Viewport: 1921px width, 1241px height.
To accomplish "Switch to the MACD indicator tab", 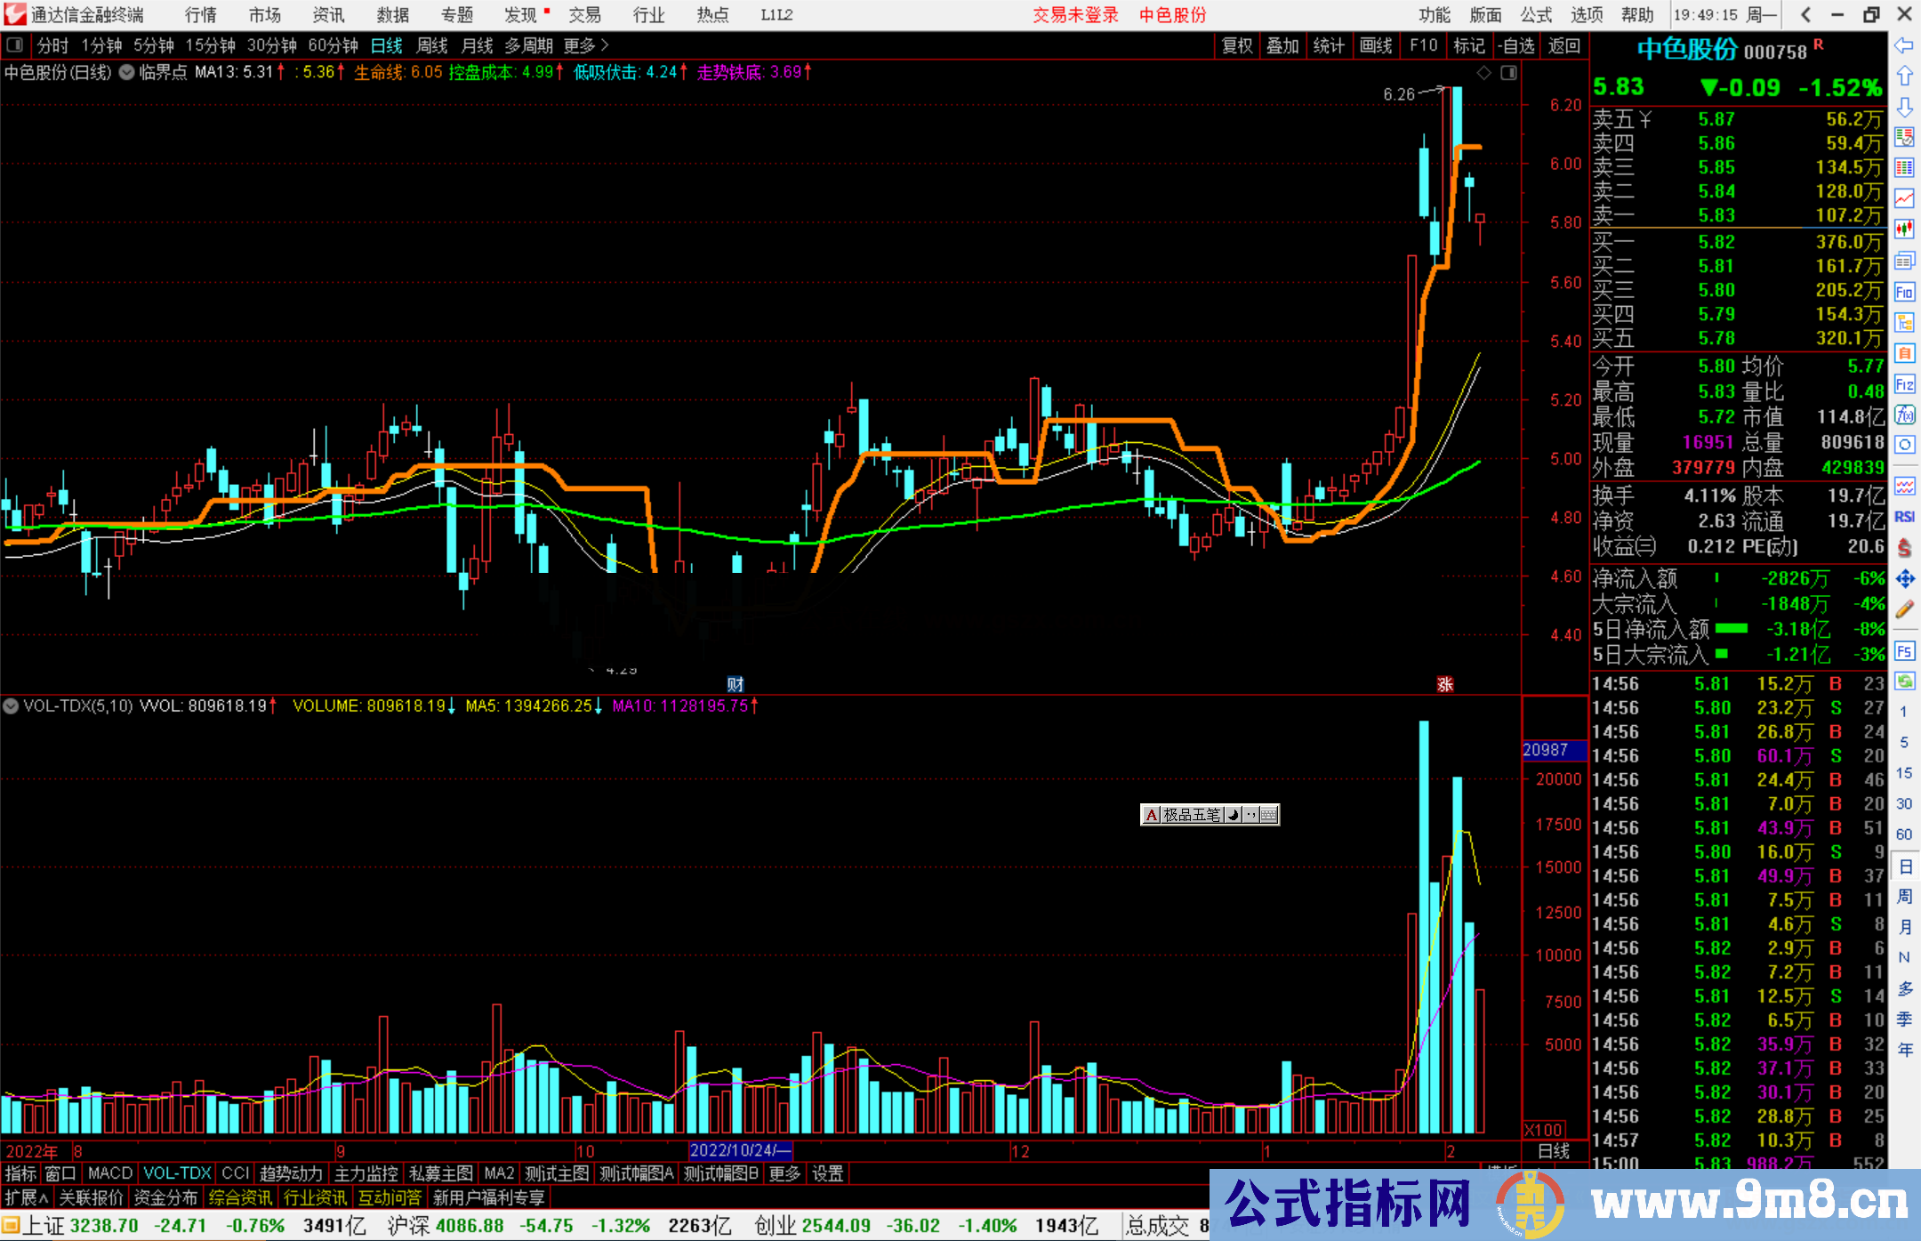I will click(x=110, y=1173).
